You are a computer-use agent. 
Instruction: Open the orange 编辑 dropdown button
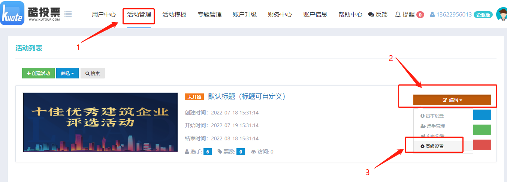click(x=452, y=100)
